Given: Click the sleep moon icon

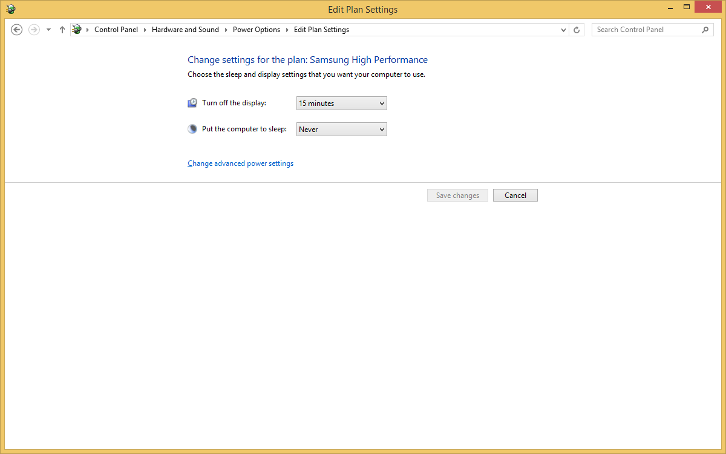Looking at the screenshot, I should point(192,129).
